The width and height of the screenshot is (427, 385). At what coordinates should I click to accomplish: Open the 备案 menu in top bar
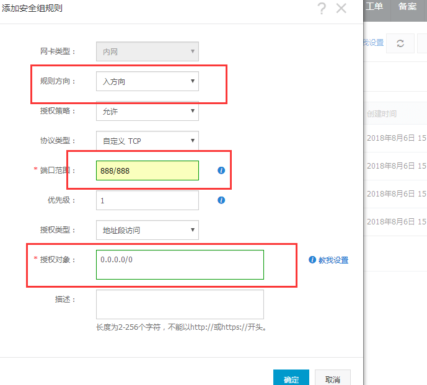407,7
